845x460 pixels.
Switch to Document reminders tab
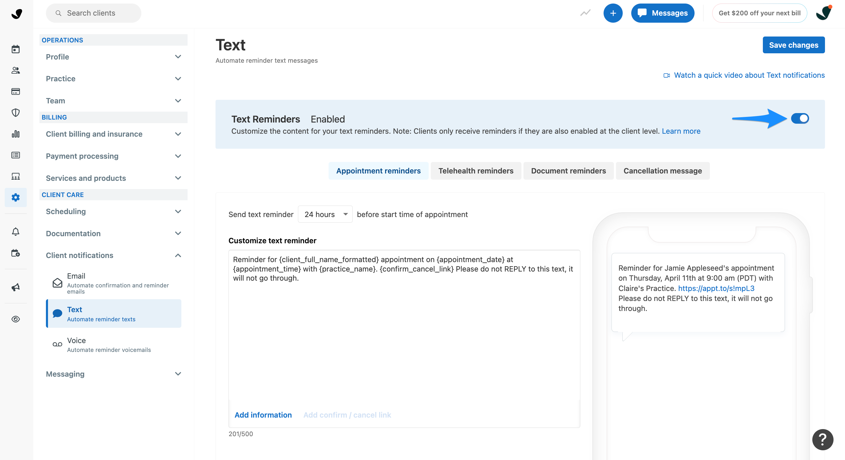tap(568, 171)
